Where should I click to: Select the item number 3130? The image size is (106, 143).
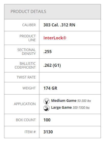pos(48,132)
